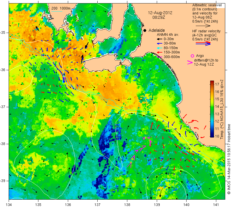Click the magenta Argo circle symbol
The height and width of the screenshot is (208, 231).
(x=192, y=56)
